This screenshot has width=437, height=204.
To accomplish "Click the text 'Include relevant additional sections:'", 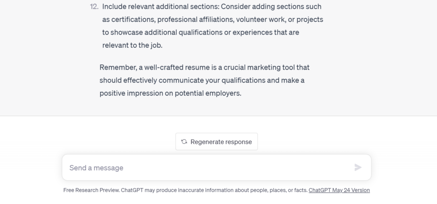I will tap(161, 7).
